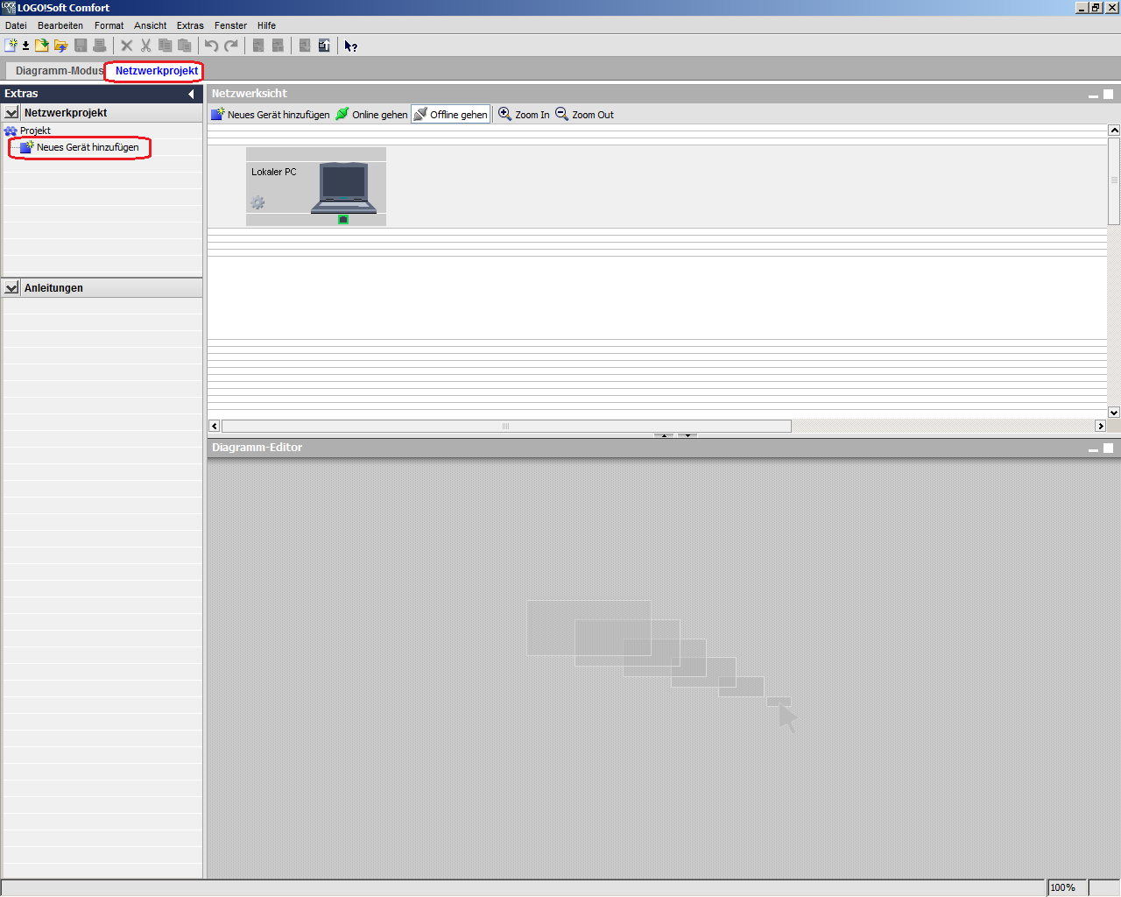Click the splitter down arrow above Diagramm-Editor
Viewport: 1121px width, 897px height.
click(687, 435)
